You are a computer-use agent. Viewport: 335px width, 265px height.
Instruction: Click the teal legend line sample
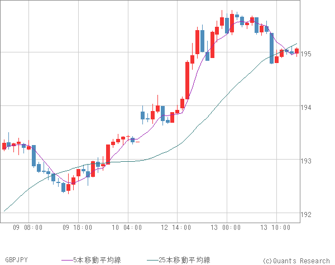(x=153, y=260)
